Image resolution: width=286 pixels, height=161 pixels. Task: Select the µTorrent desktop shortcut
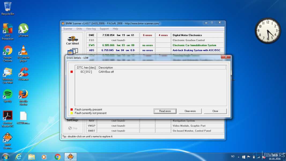pyautogui.click(x=23, y=30)
